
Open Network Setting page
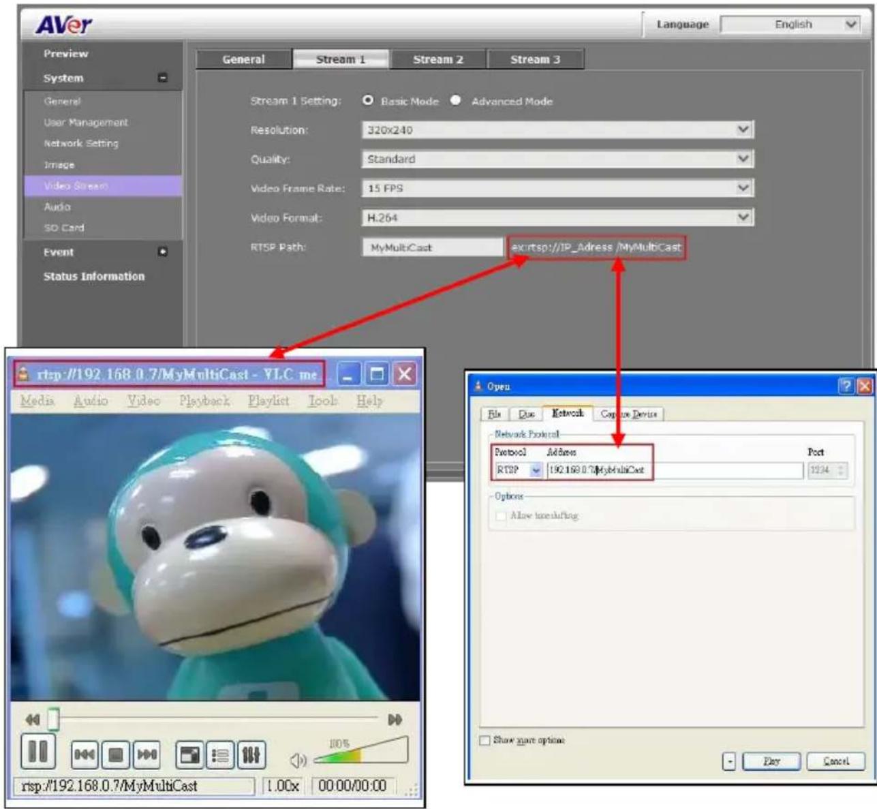pyautogui.click(x=81, y=143)
